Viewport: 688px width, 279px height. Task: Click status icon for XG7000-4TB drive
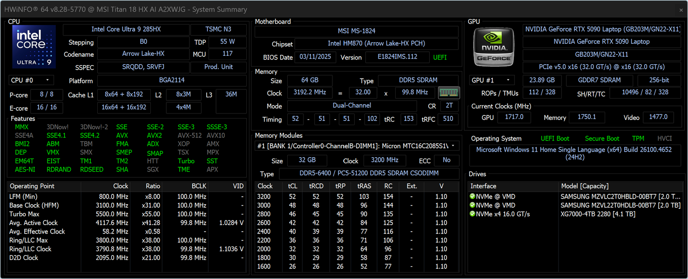(472, 214)
